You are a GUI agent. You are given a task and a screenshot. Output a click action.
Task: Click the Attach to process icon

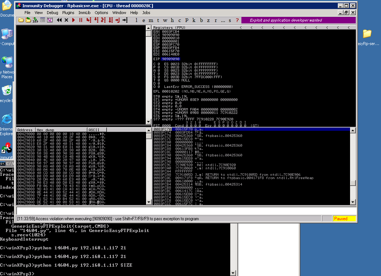tap(28, 20)
